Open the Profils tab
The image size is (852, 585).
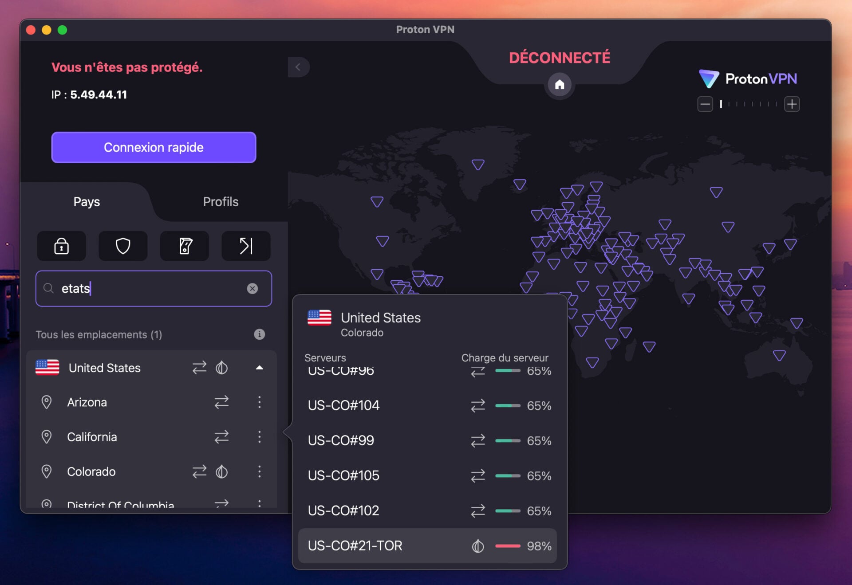(x=221, y=202)
